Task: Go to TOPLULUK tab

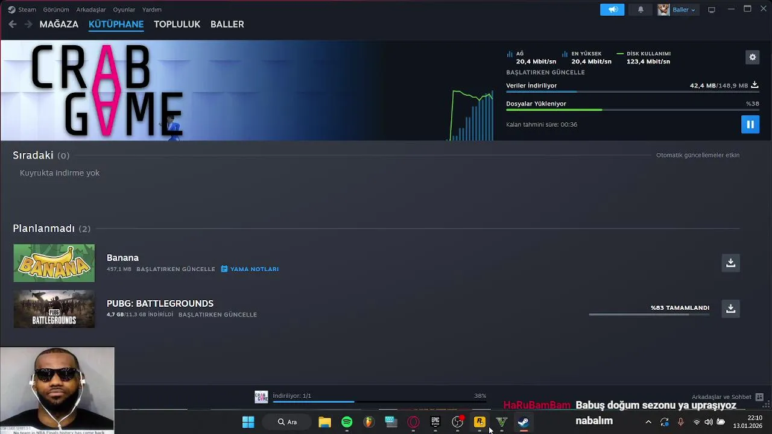Action: coord(177,24)
